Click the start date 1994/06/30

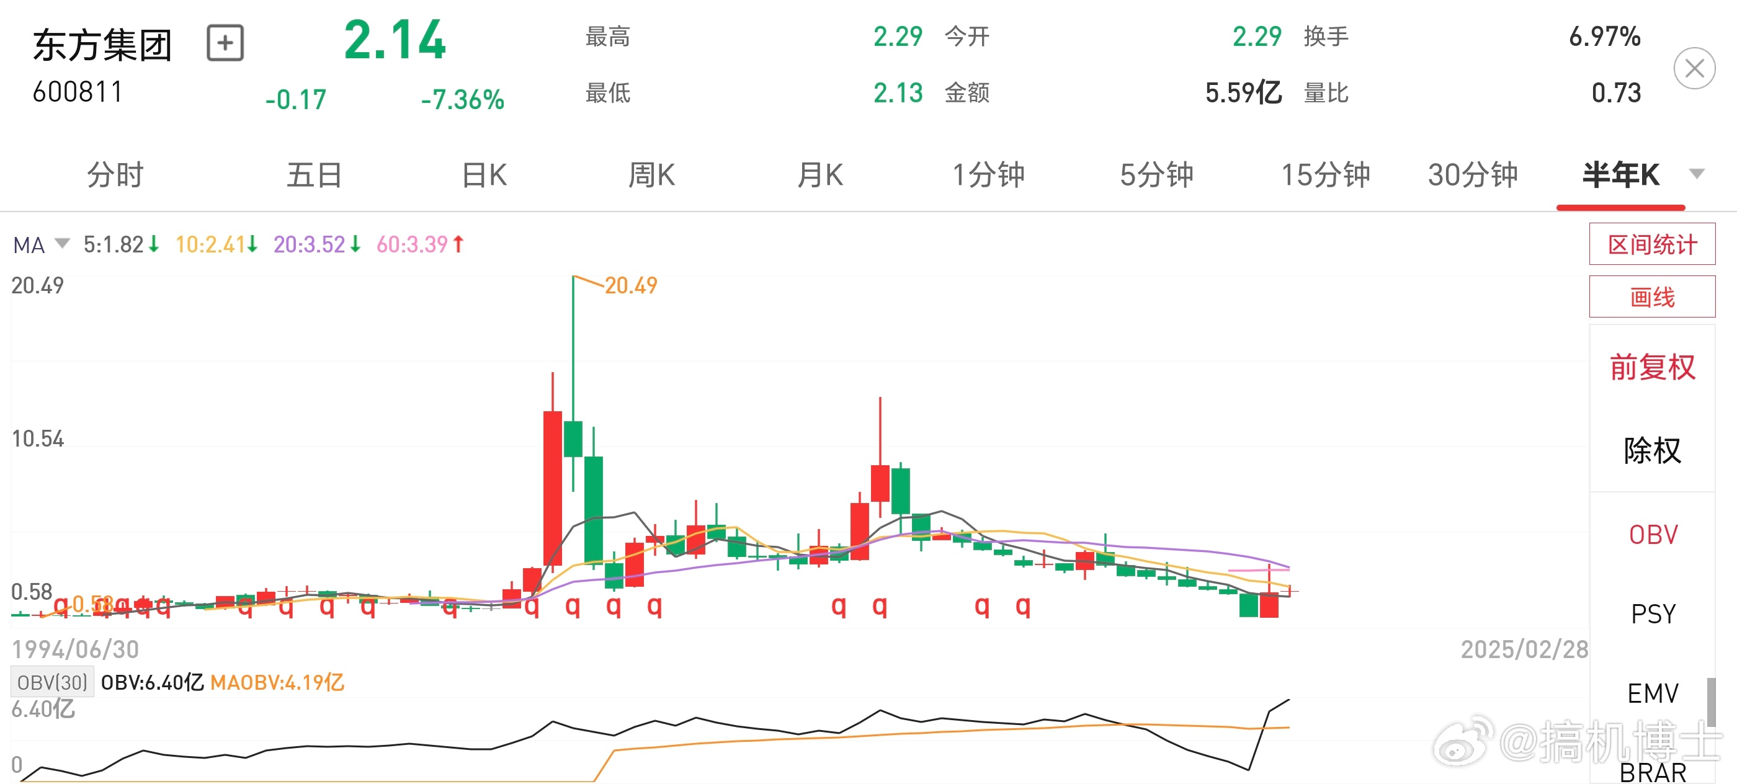(x=76, y=649)
